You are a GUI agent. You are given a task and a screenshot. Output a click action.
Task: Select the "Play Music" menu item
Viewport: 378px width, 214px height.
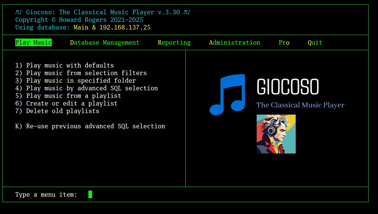click(34, 43)
